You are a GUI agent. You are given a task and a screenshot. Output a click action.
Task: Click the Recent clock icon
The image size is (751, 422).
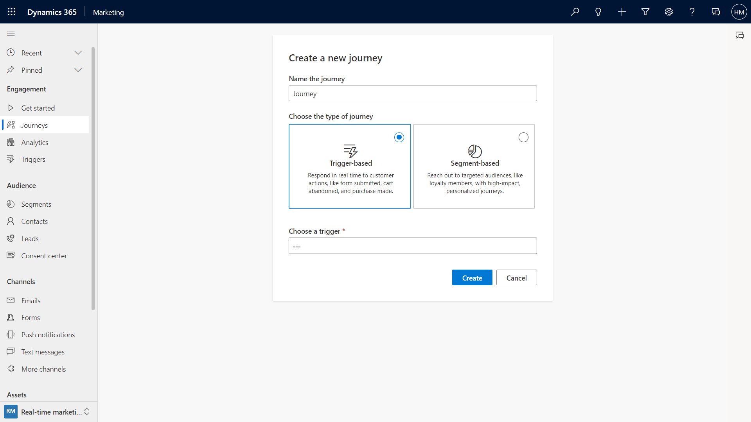[11, 52]
